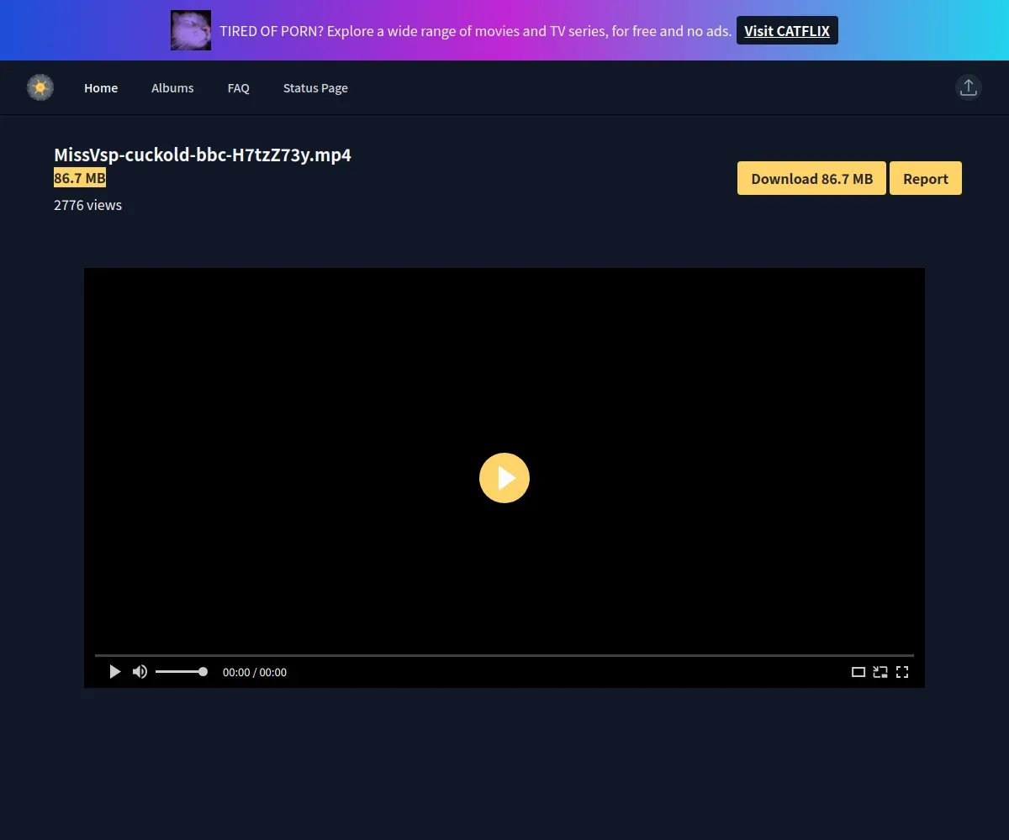The width and height of the screenshot is (1009, 840).
Task: Click the 00:00 / 00:00 time display
Action: [255, 672]
